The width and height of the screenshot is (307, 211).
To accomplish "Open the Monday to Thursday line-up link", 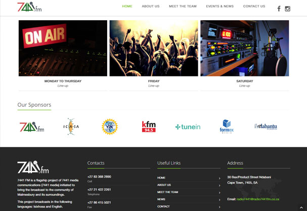I will [63, 86].
